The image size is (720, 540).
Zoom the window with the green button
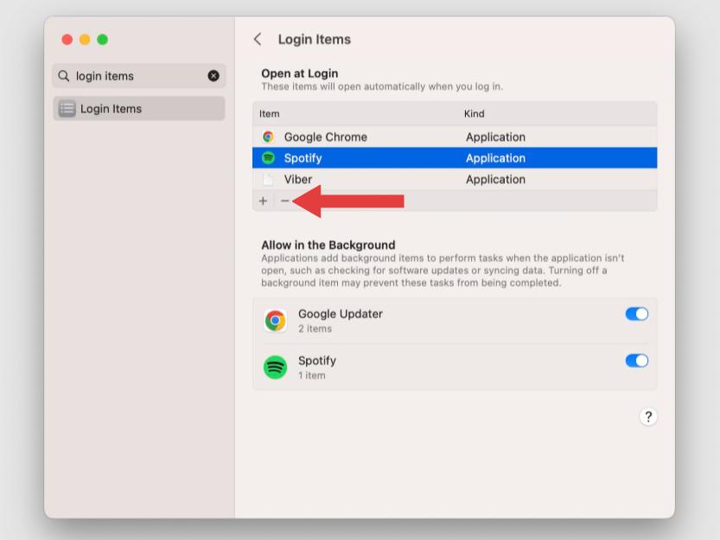click(x=102, y=40)
